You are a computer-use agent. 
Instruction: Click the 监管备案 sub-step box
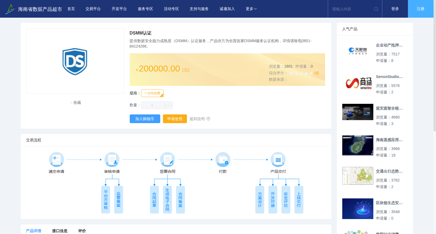(x=119, y=200)
